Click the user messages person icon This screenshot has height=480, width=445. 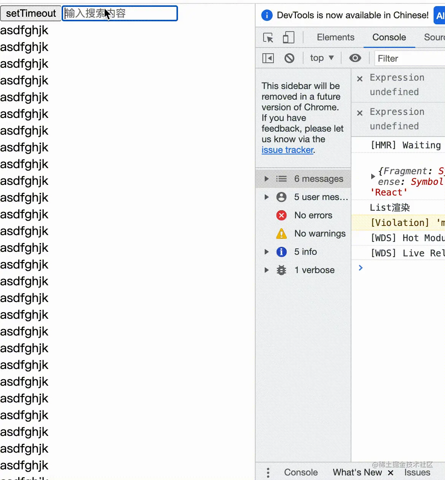(x=281, y=197)
